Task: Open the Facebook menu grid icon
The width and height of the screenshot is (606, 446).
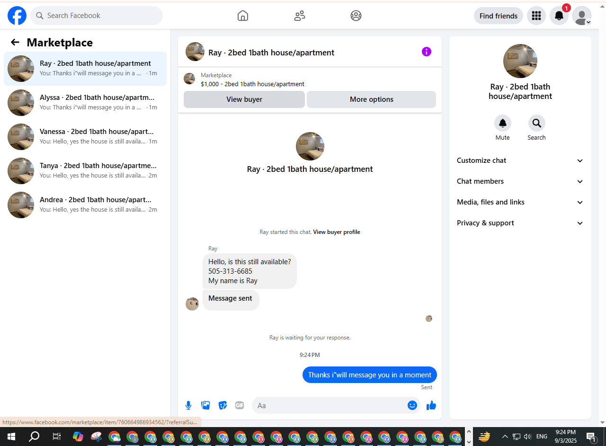Action: pos(536,16)
